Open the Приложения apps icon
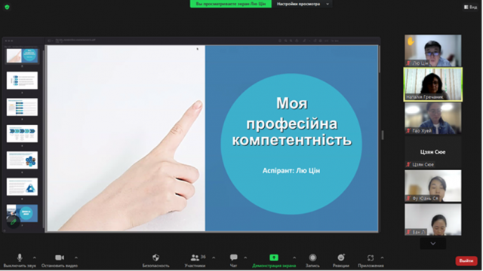 click(371, 261)
